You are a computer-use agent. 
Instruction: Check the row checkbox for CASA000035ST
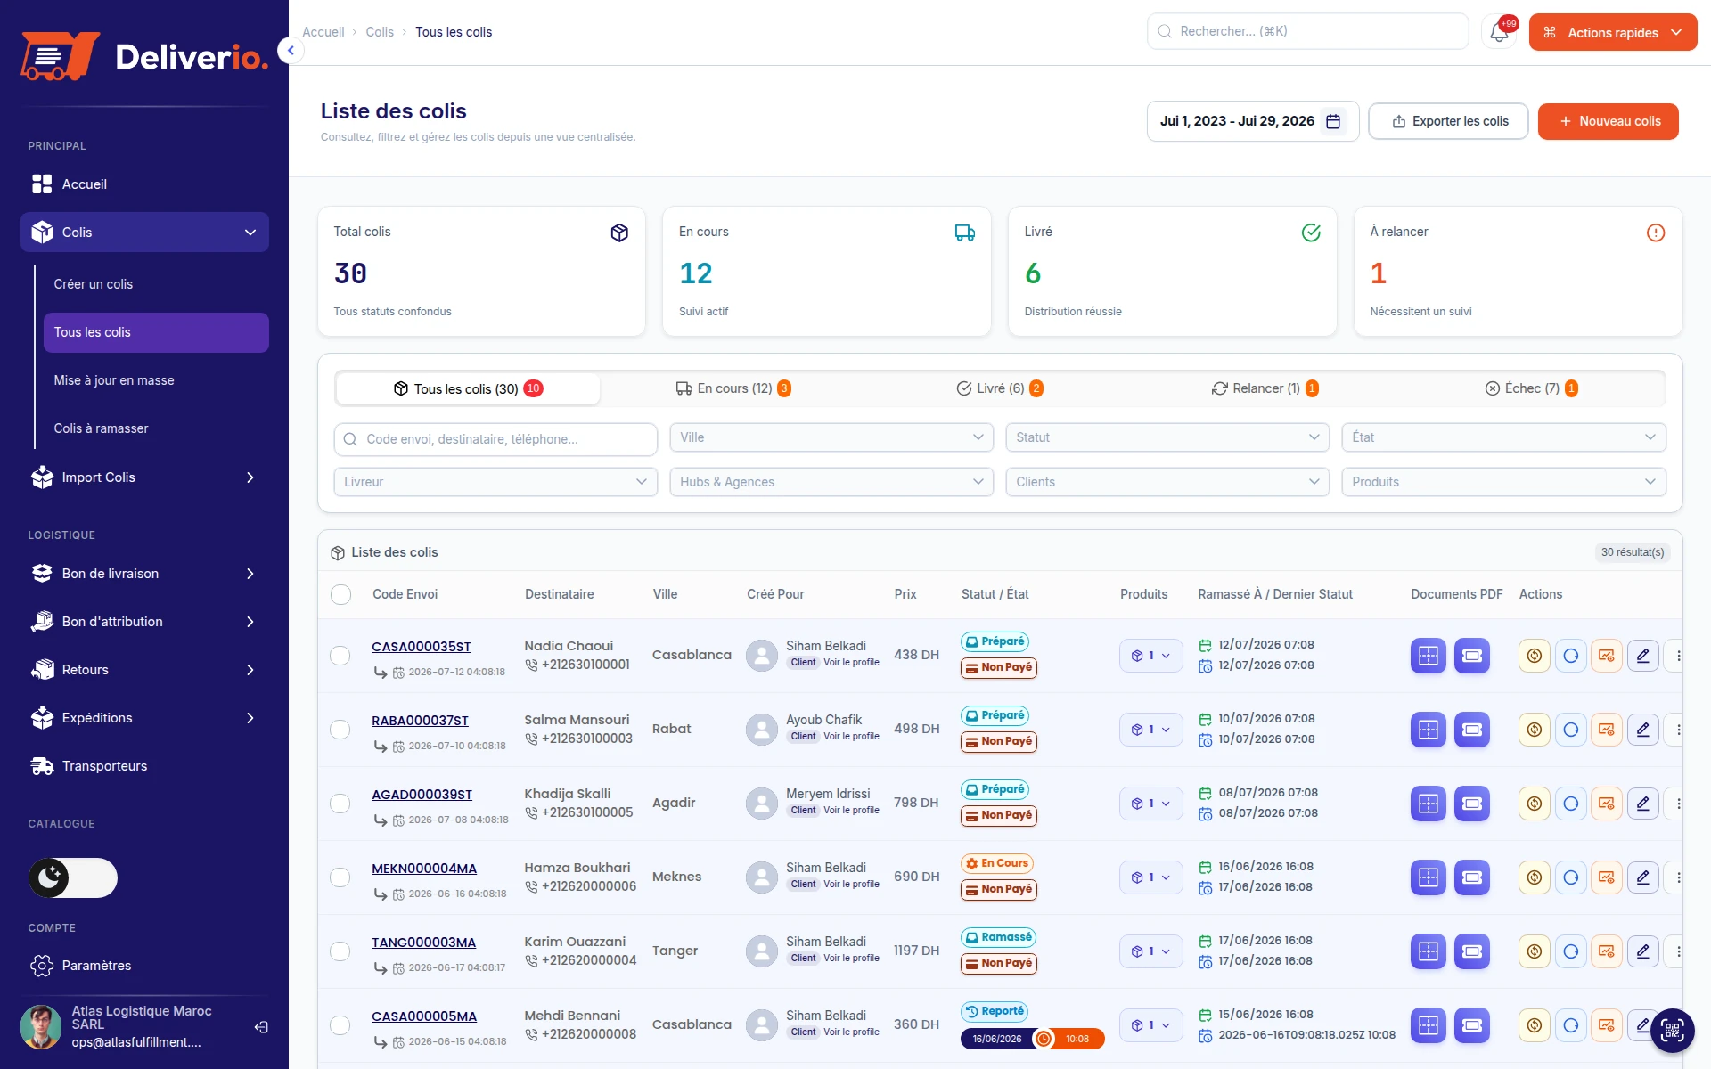tap(340, 656)
